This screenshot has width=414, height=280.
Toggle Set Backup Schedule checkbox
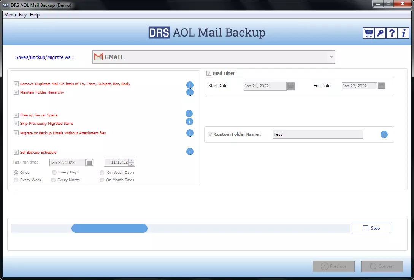[16, 153]
